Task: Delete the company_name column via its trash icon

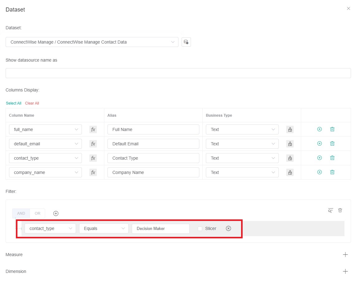Action: point(332,172)
